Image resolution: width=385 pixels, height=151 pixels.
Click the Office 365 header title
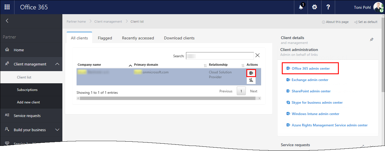point(34,7)
